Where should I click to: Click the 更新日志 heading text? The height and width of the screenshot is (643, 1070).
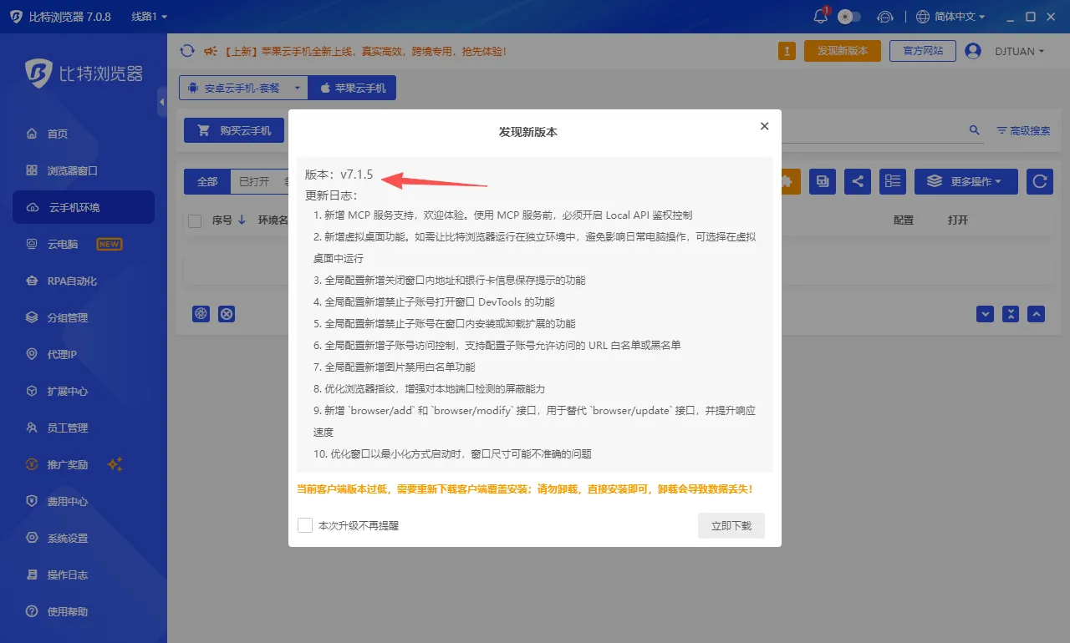[x=331, y=195]
